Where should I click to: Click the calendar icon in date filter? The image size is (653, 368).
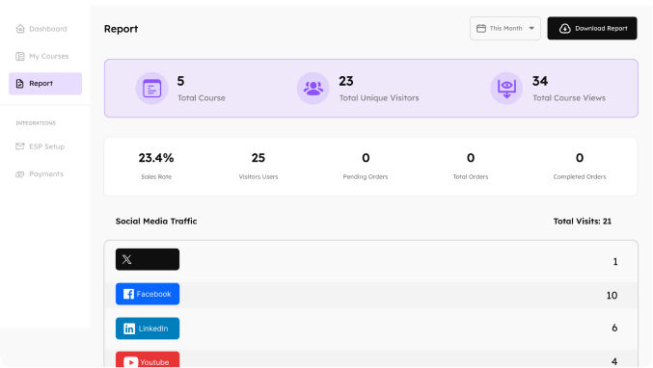(481, 28)
